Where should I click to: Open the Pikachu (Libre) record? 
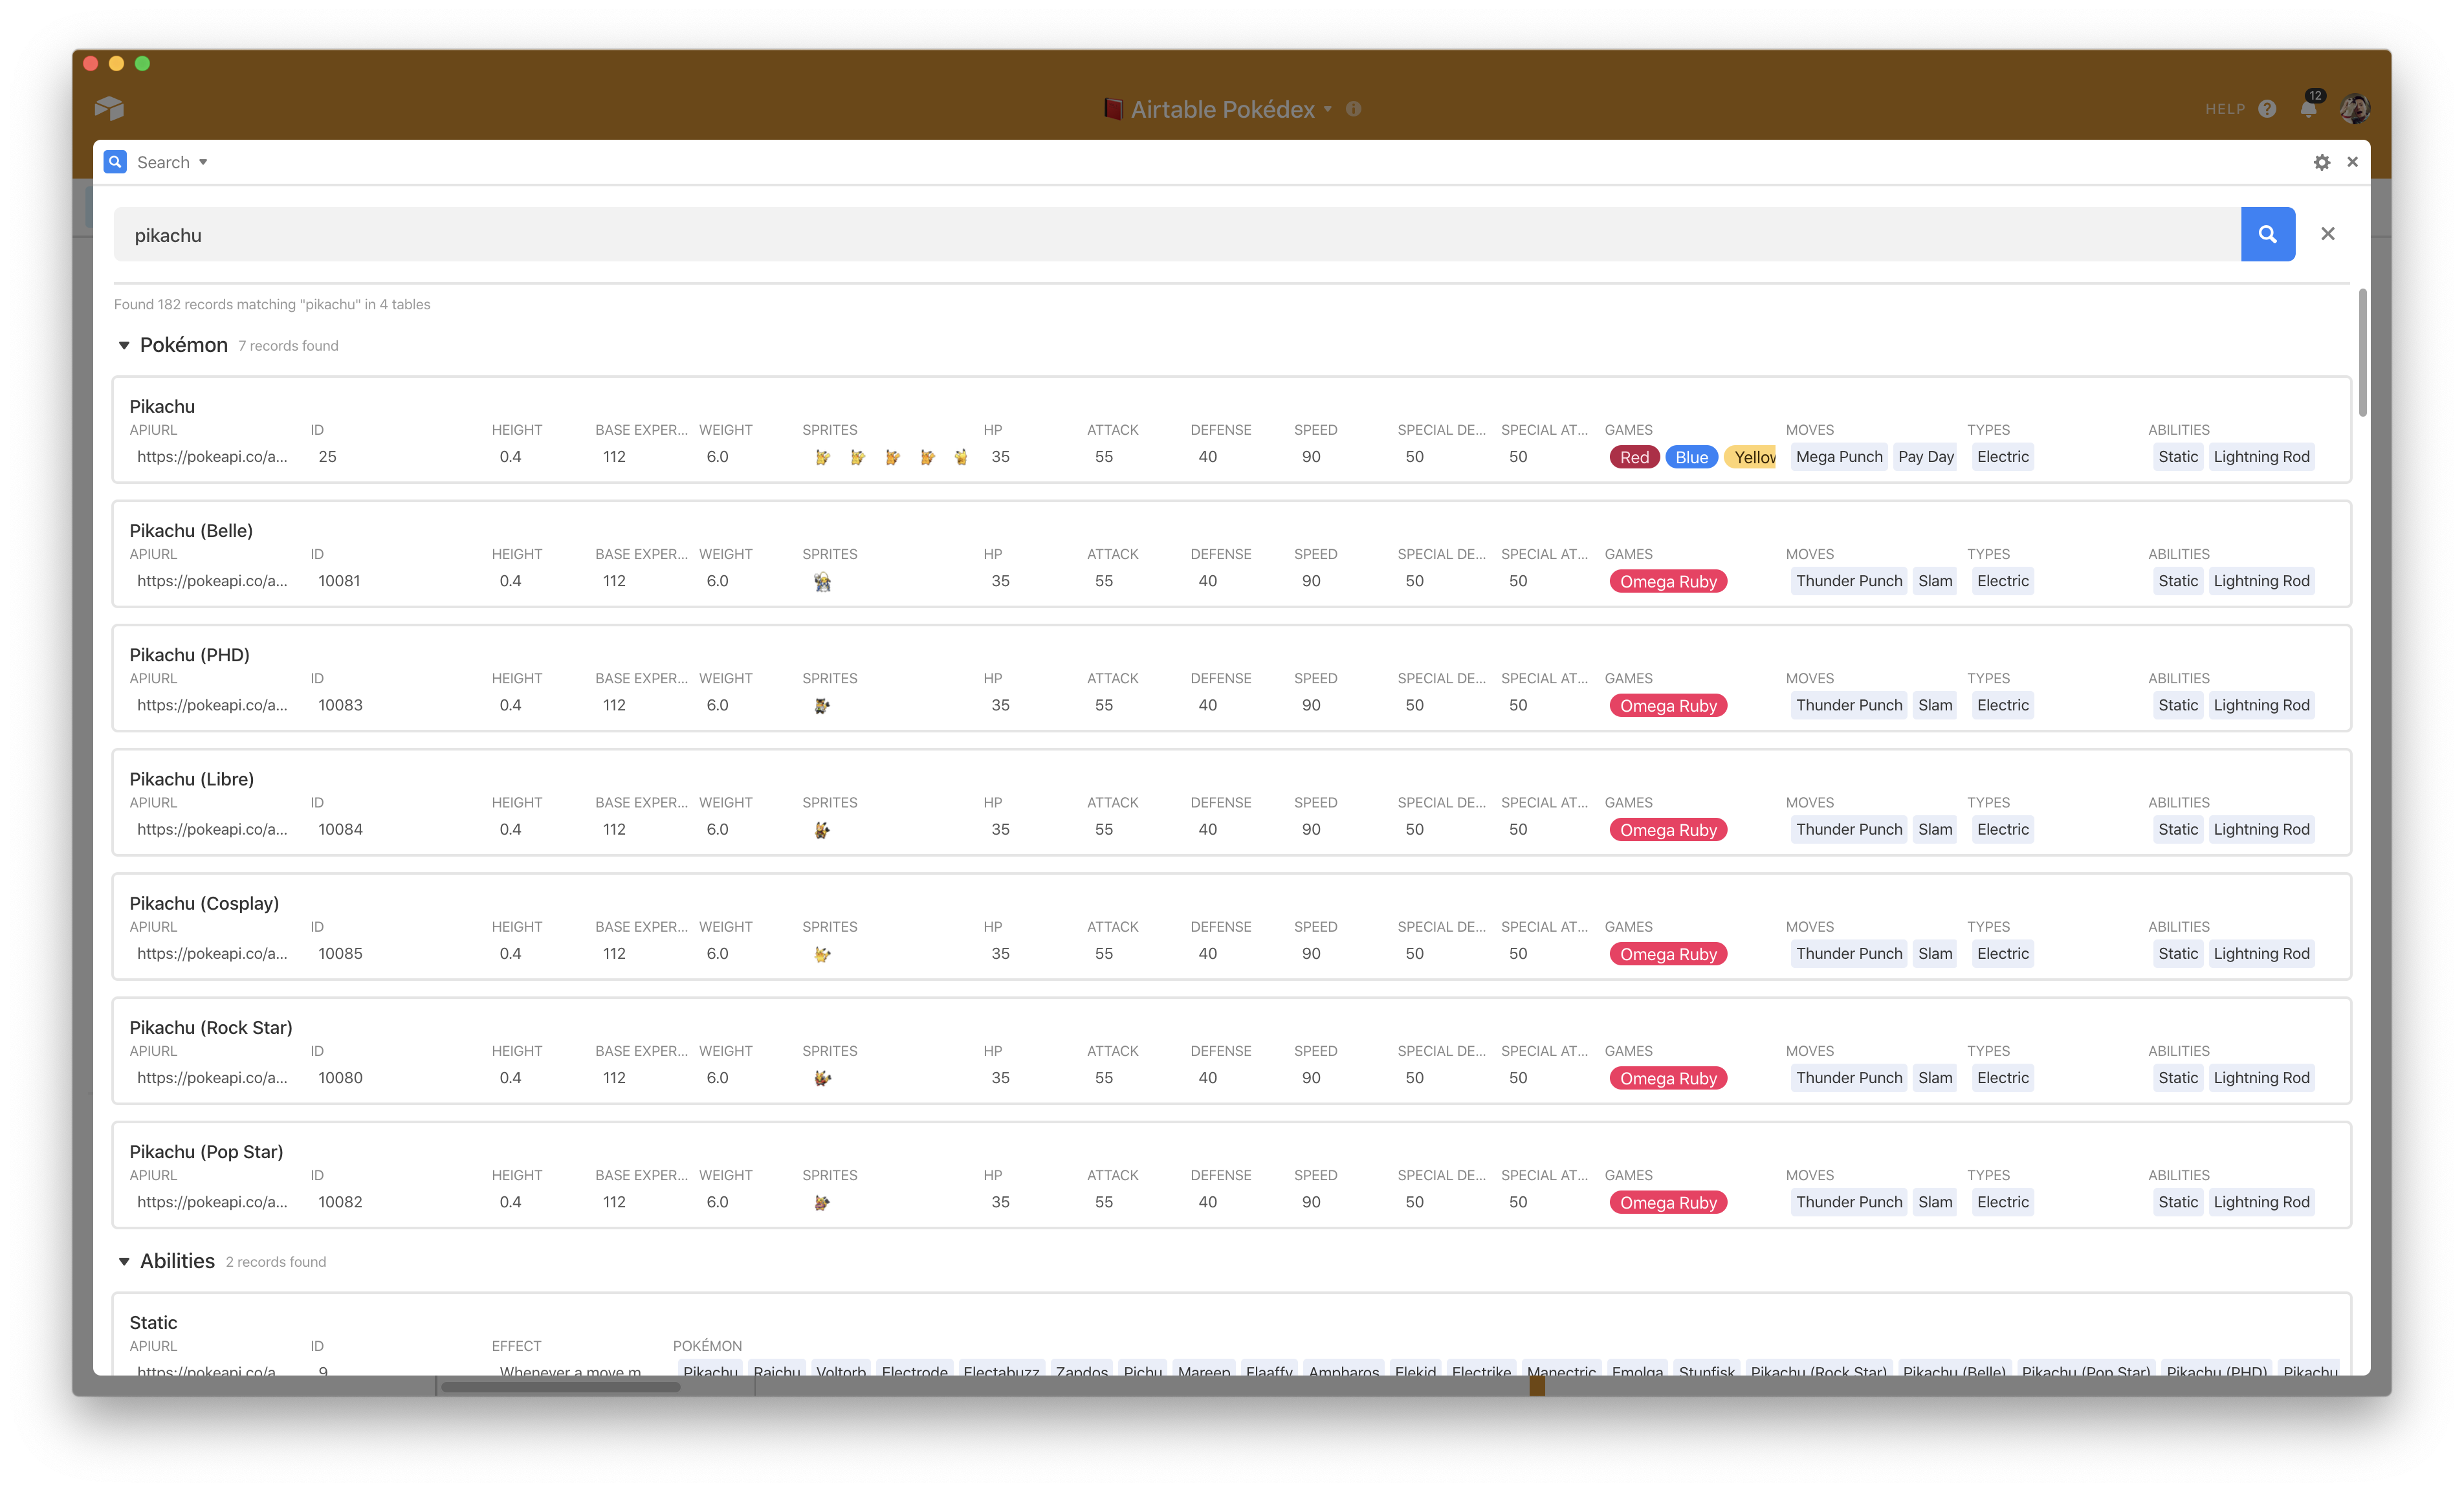[192, 779]
